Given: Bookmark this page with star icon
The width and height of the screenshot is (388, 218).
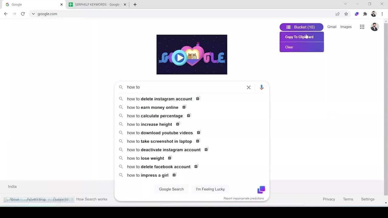Looking at the screenshot, I should [x=346, y=14].
